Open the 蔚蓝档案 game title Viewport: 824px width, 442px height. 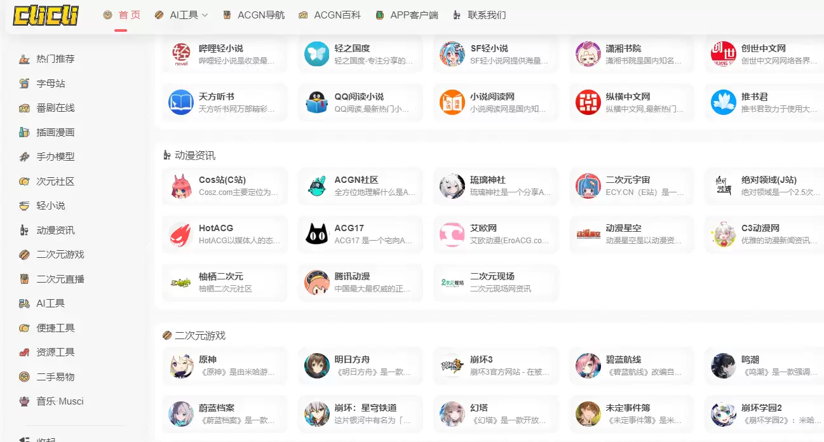[217, 408]
